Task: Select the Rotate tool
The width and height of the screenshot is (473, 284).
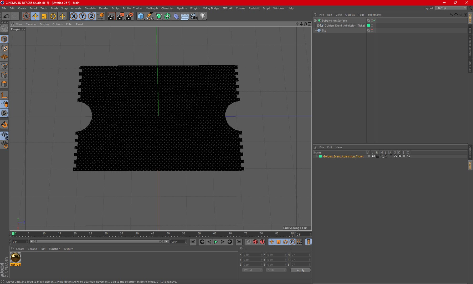Action: (x=53, y=16)
